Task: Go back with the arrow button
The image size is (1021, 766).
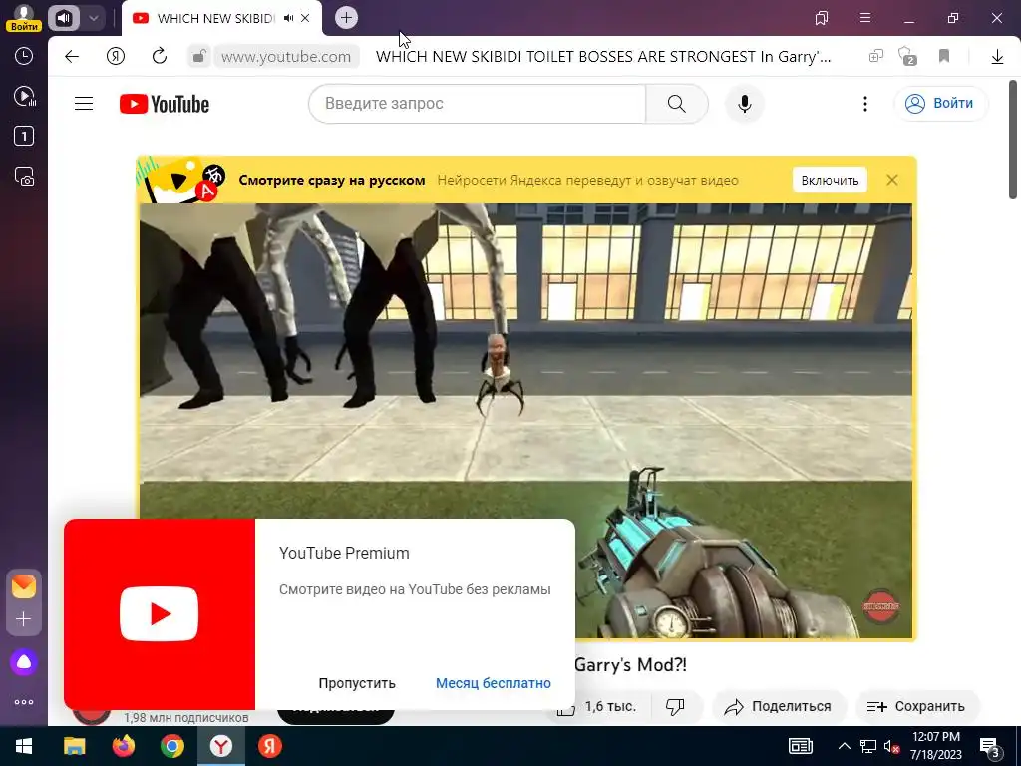Action: pyautogui.click(x=72, y=56)
